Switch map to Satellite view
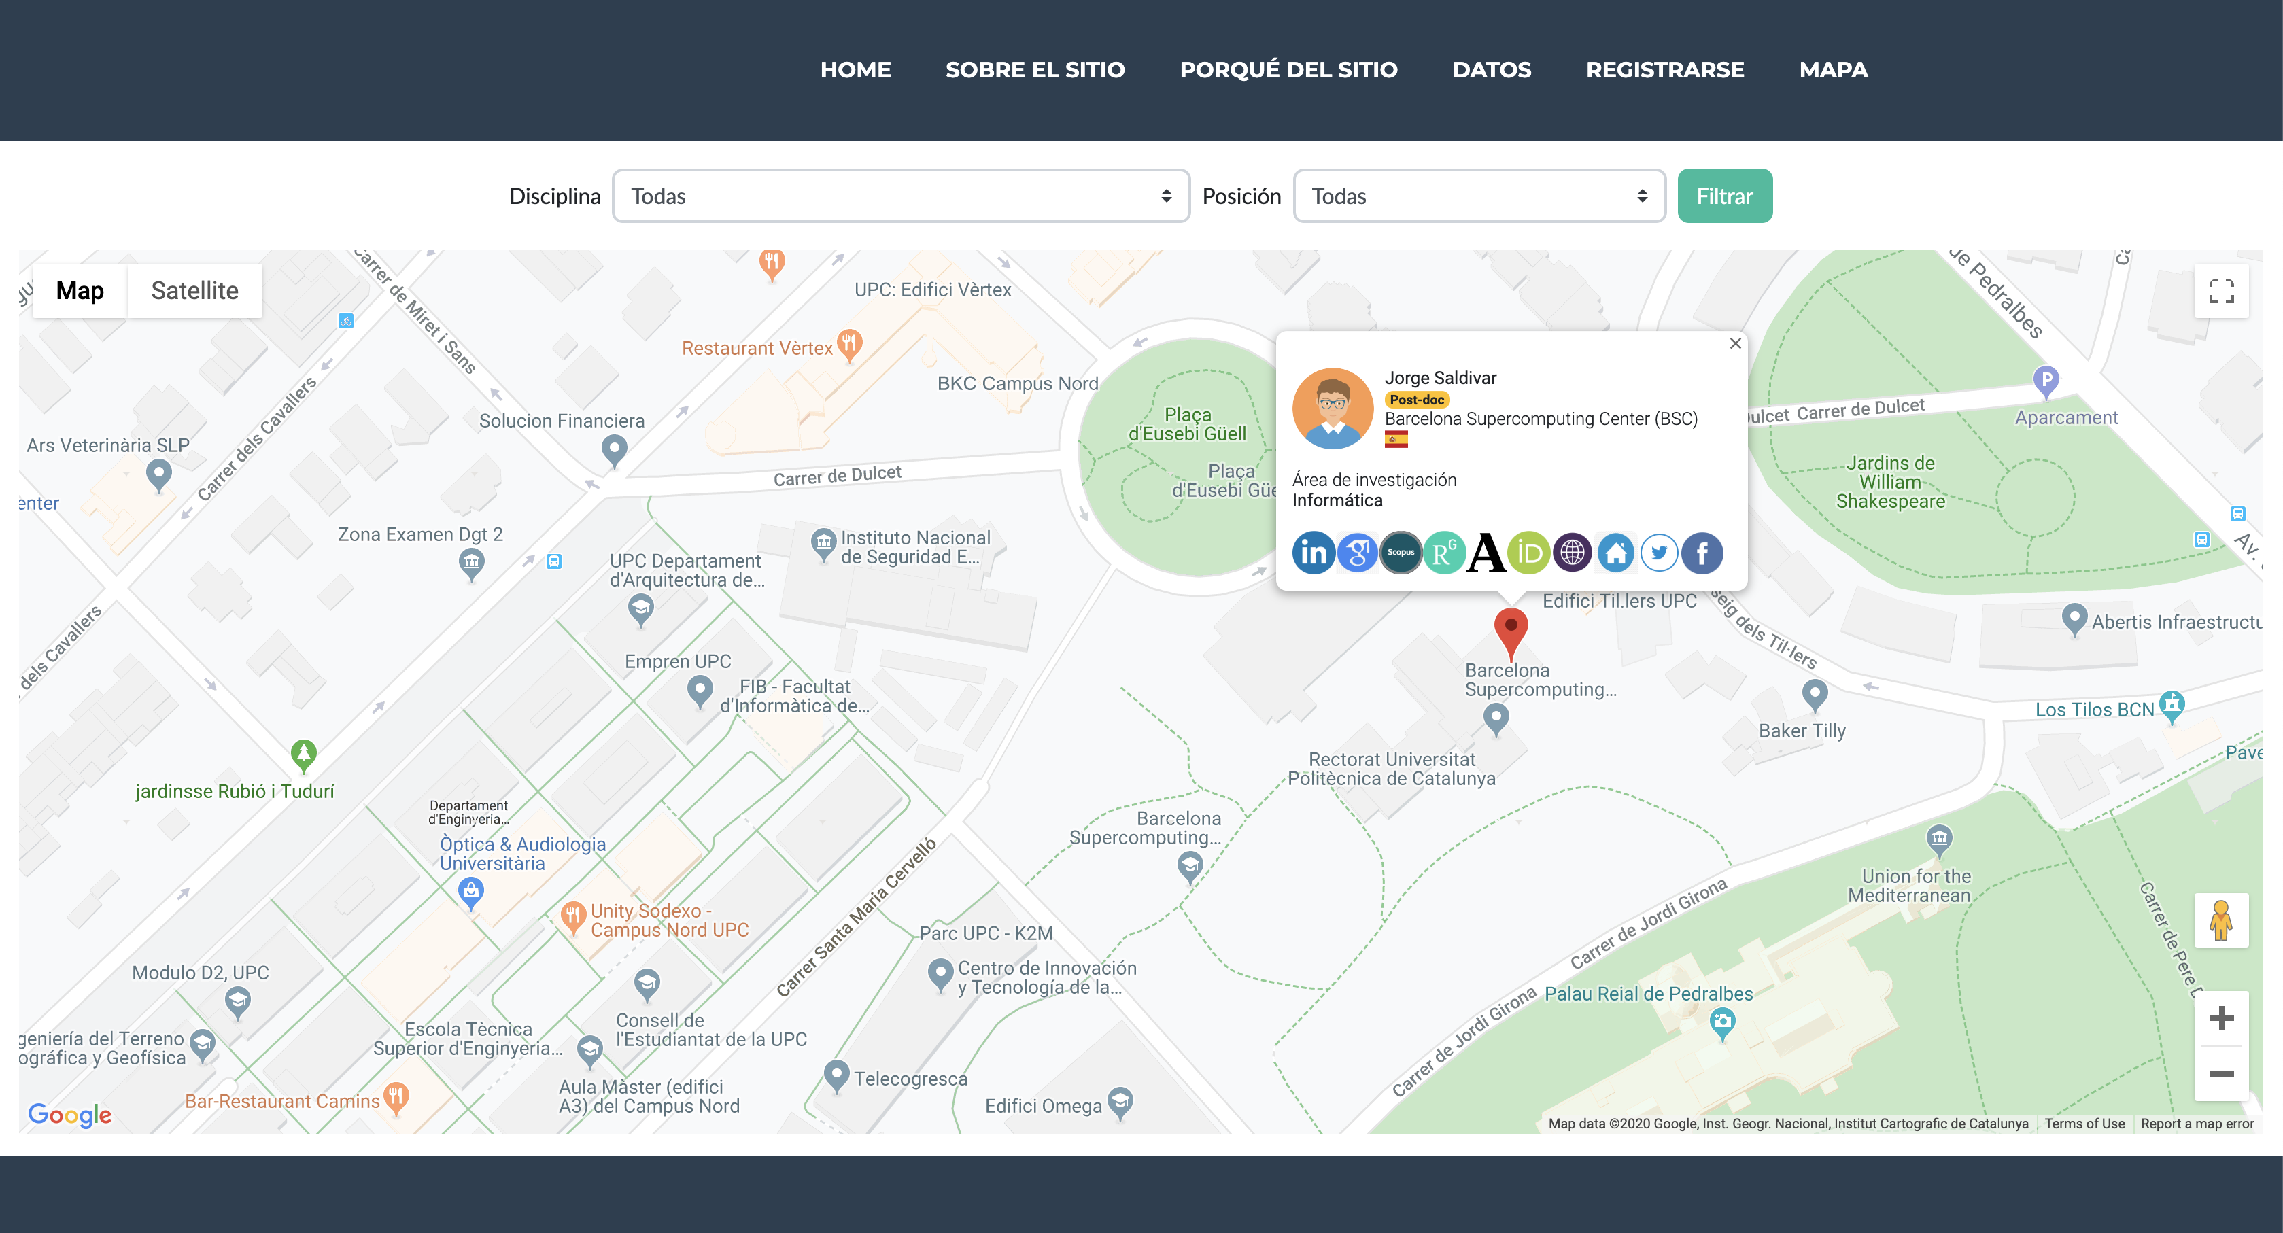This screenshot has height=1233, width=2283. coord(194,290)
